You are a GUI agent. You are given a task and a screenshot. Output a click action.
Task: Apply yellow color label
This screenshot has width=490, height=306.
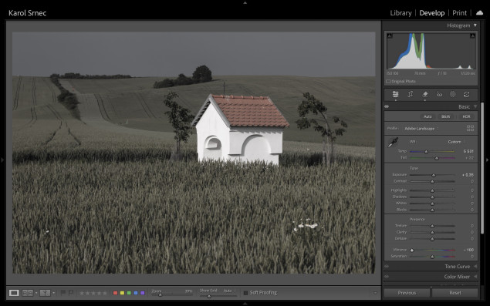(122, 293)
